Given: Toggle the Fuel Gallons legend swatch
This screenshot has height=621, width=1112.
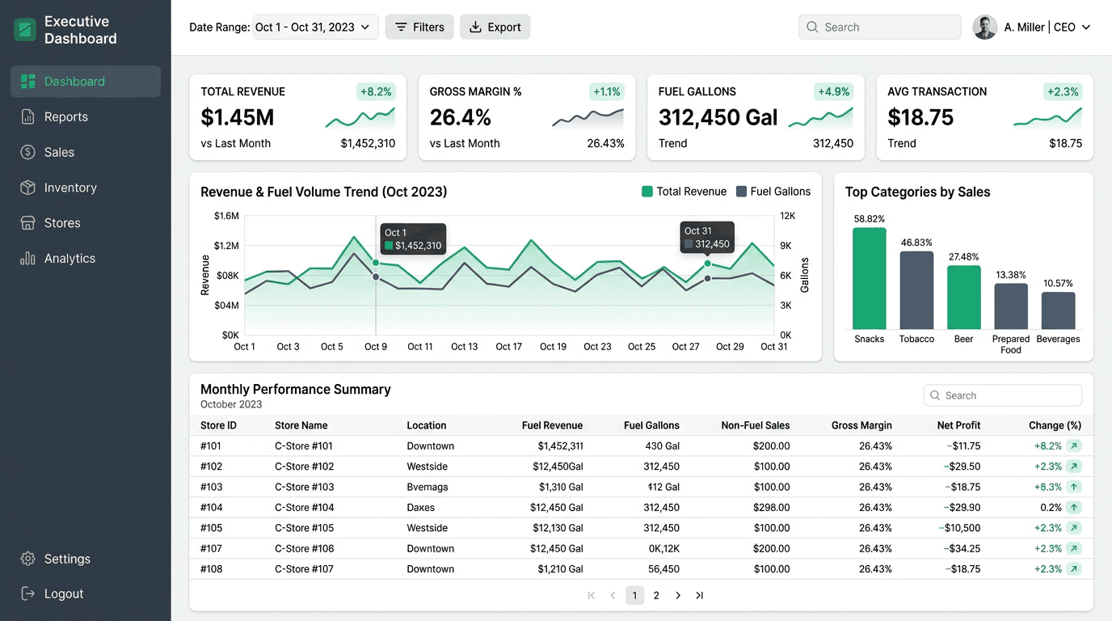Looking at the screenshot, I should [742, 192].
